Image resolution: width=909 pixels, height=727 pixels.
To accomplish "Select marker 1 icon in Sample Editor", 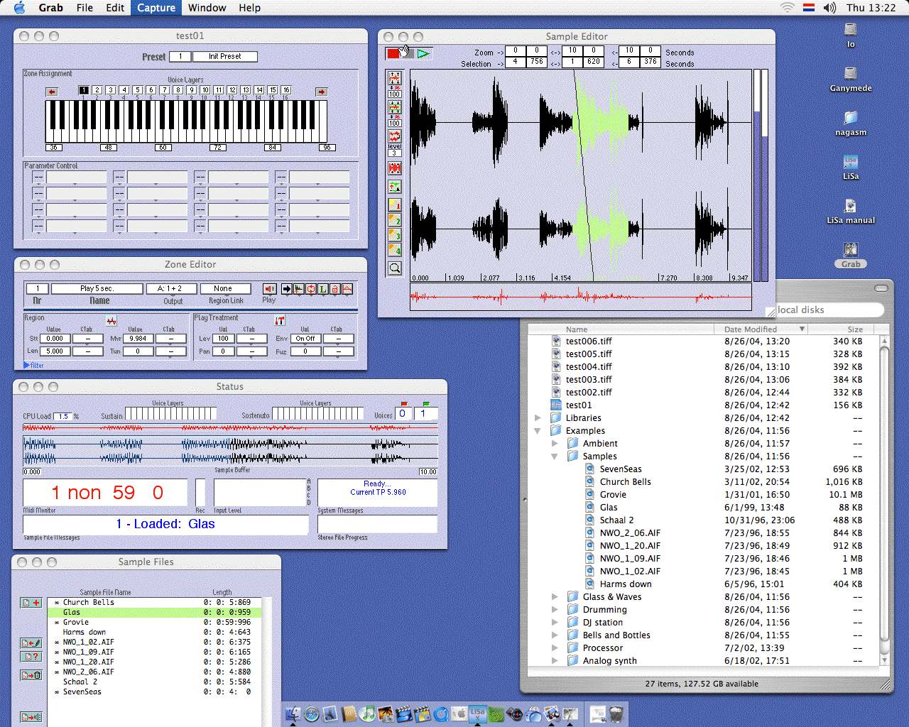I will 394,205.
